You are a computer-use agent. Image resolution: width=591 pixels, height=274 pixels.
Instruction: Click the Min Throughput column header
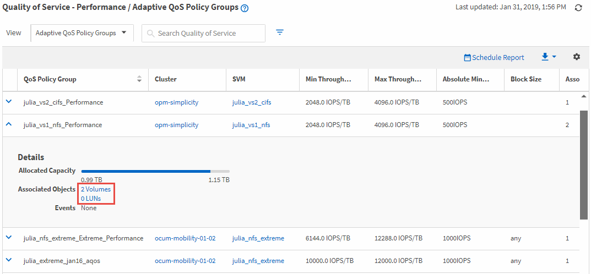point(328,79)
